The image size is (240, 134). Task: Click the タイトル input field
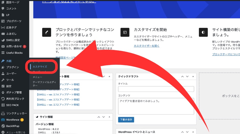[156, 89]
